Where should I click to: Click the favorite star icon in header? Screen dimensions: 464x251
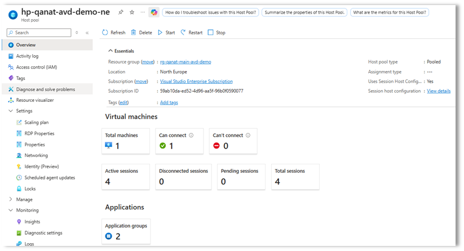pyautogui.click(x=131, y=12)
